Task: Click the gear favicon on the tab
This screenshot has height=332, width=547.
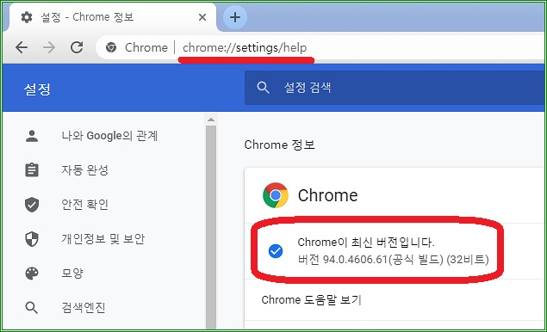Action: (x=27, y=17)
